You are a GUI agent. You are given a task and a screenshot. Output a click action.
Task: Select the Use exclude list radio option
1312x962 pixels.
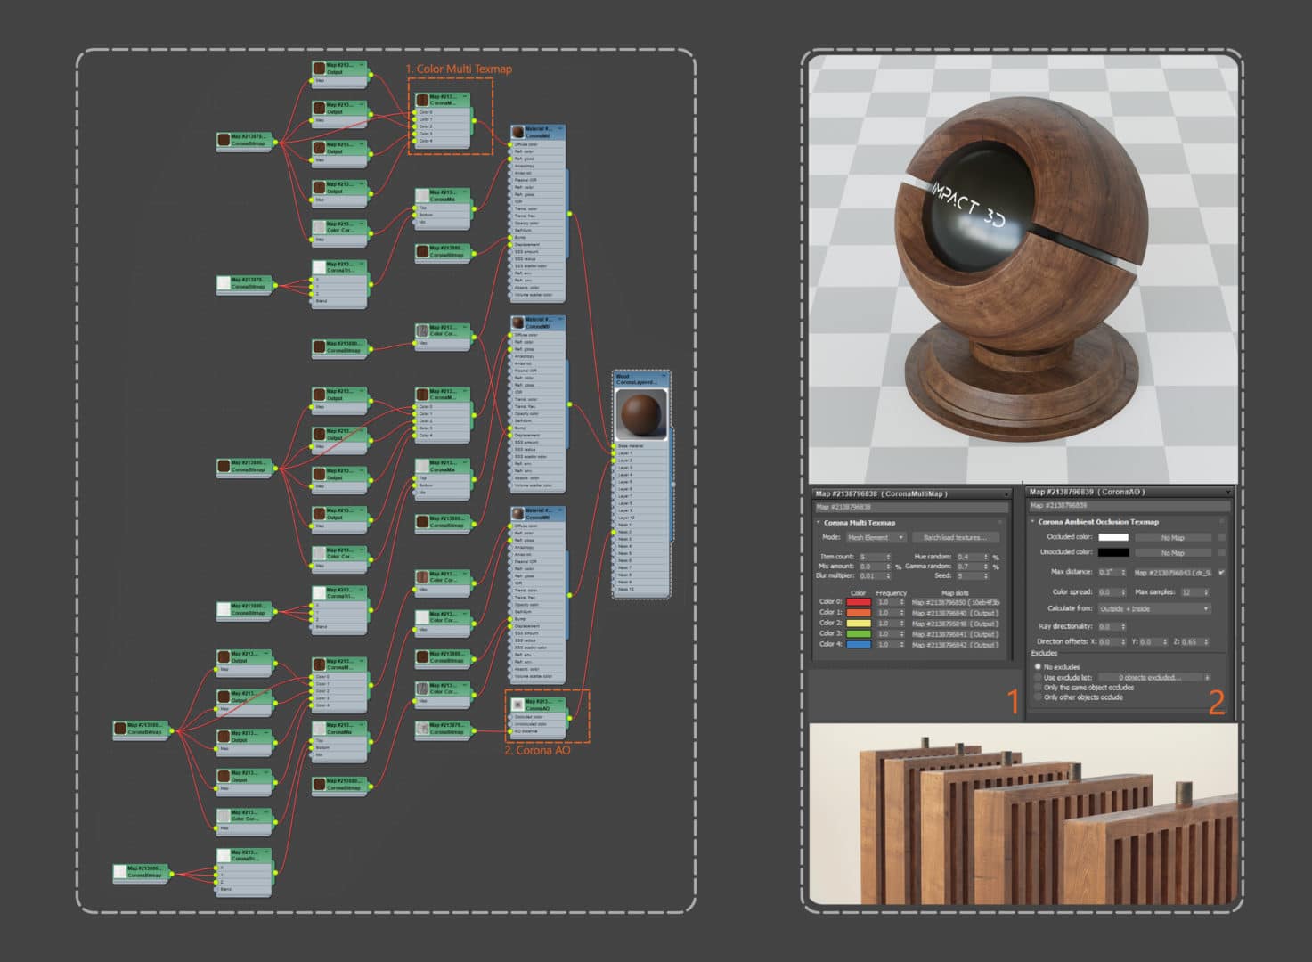[1038, 677]
